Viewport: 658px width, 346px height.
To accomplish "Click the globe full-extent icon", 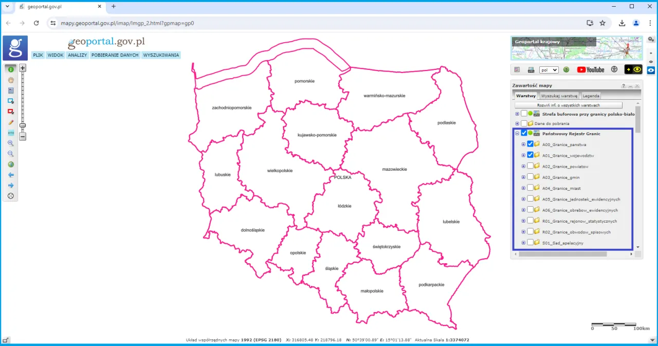I will tap(11, 164).
